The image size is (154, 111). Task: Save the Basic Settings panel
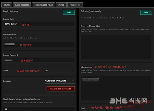click(69, 12)
